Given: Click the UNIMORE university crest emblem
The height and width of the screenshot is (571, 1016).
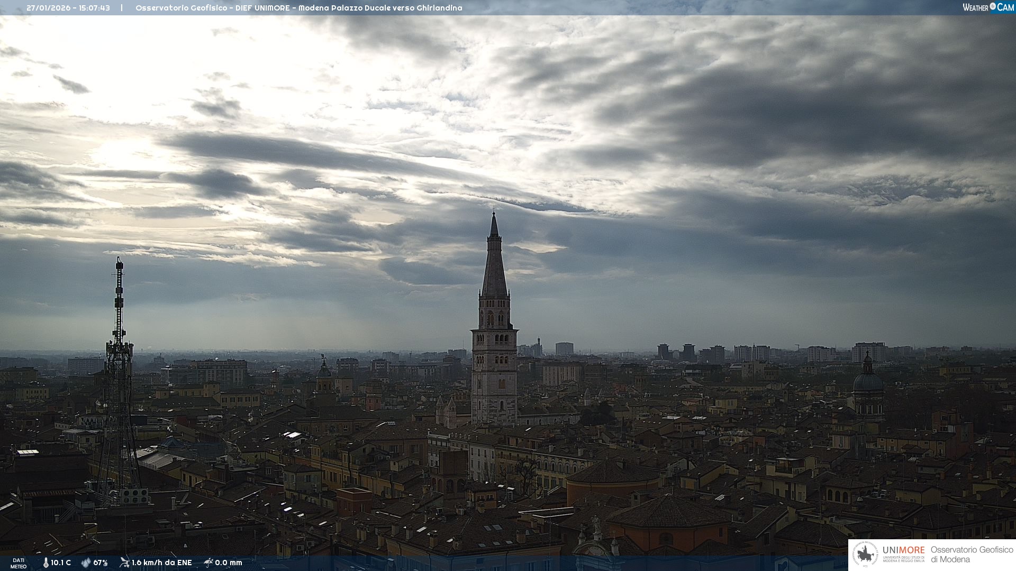Looking at the screenshot, I should coord(866,555).
